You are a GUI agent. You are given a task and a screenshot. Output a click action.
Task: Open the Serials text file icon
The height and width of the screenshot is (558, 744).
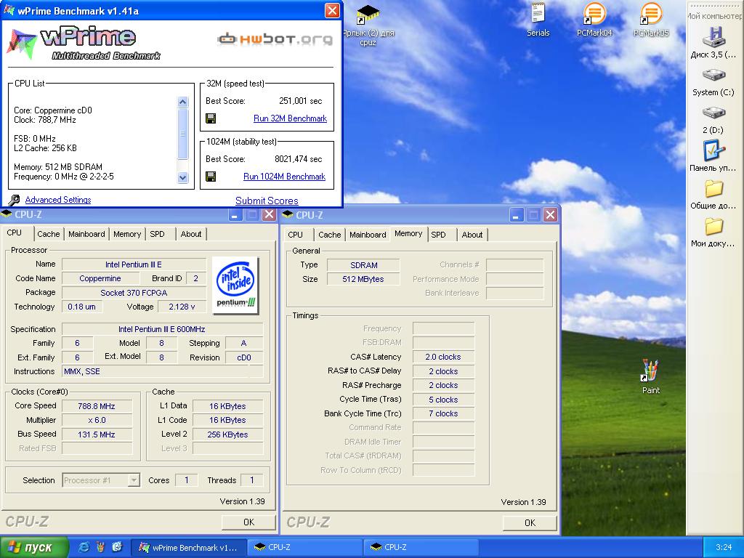click(x=538, y=13)
